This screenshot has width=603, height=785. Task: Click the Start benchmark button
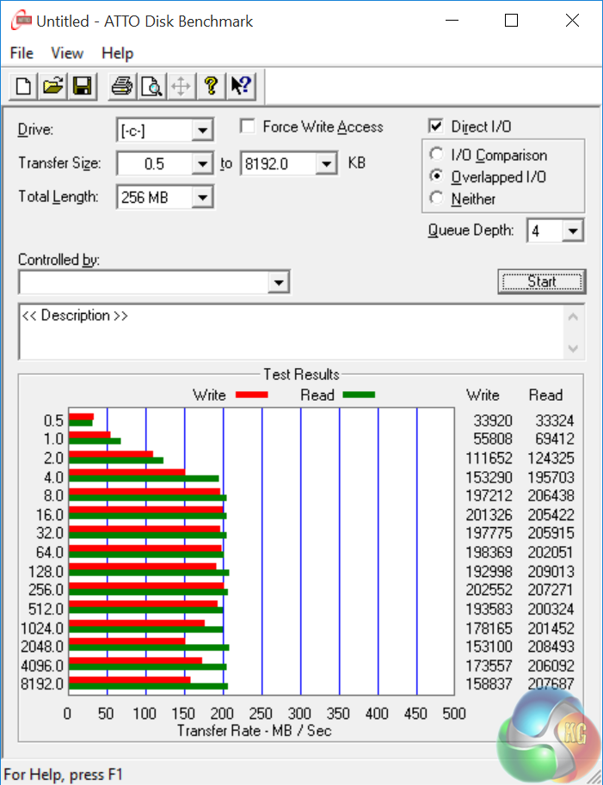542,281
